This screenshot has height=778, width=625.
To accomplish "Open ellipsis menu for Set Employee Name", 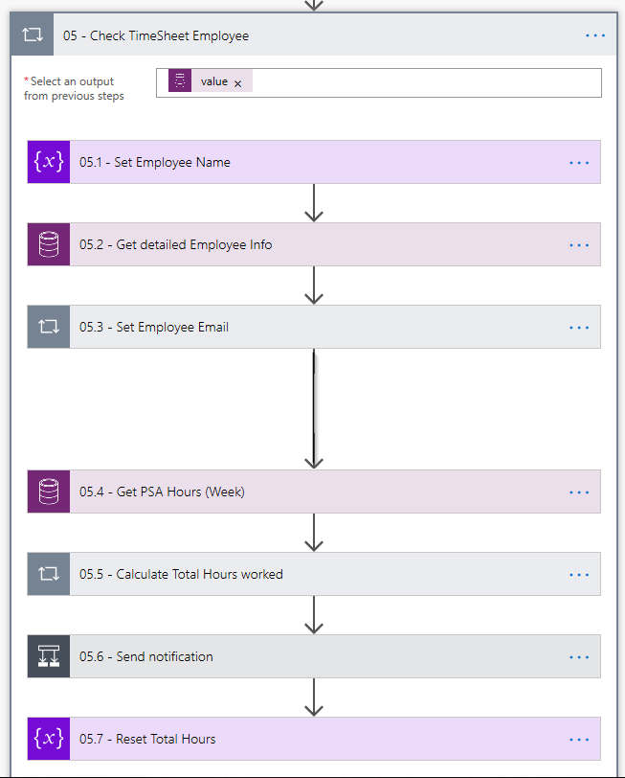I will tap(579, 163).
